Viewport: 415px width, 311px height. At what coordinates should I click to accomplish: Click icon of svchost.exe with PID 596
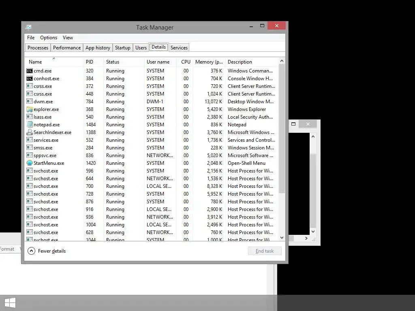pos(29,171)
